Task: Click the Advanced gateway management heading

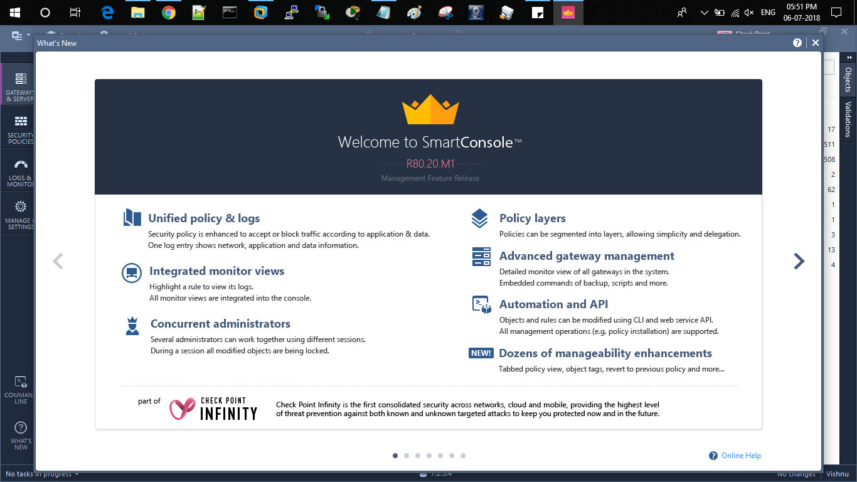Action: (x=587, y=256)
